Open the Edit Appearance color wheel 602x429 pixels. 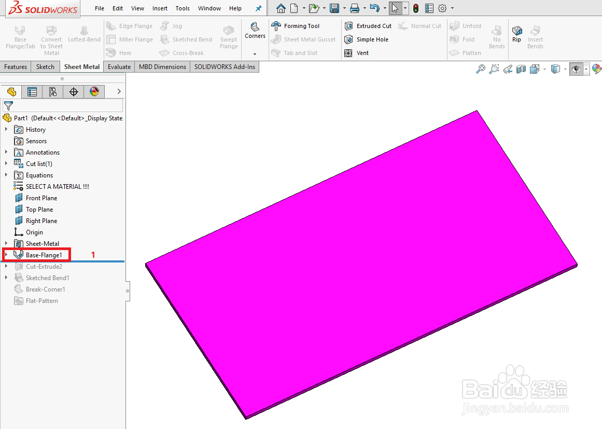click(x=596, y=68)
